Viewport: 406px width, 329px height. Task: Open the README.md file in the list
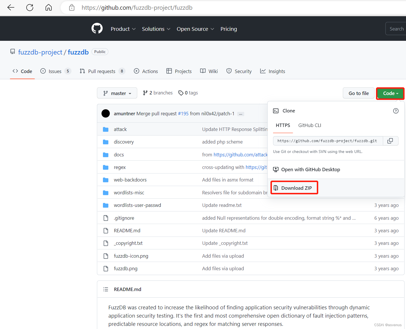[x=127, y=231]
